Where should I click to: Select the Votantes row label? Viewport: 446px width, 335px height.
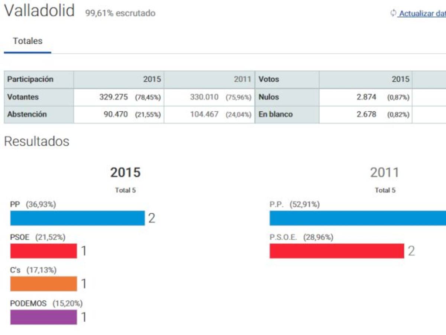pos(23,97)
